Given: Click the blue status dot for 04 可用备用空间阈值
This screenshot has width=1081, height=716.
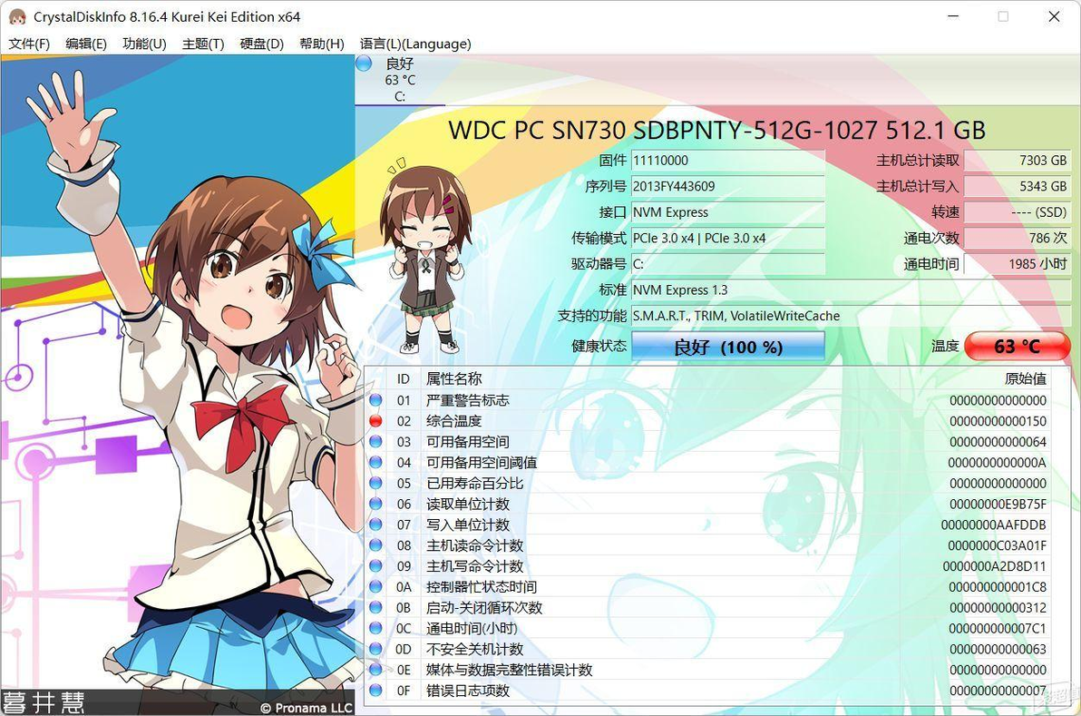Looking at the screenshot, I should tap(375, 462).
